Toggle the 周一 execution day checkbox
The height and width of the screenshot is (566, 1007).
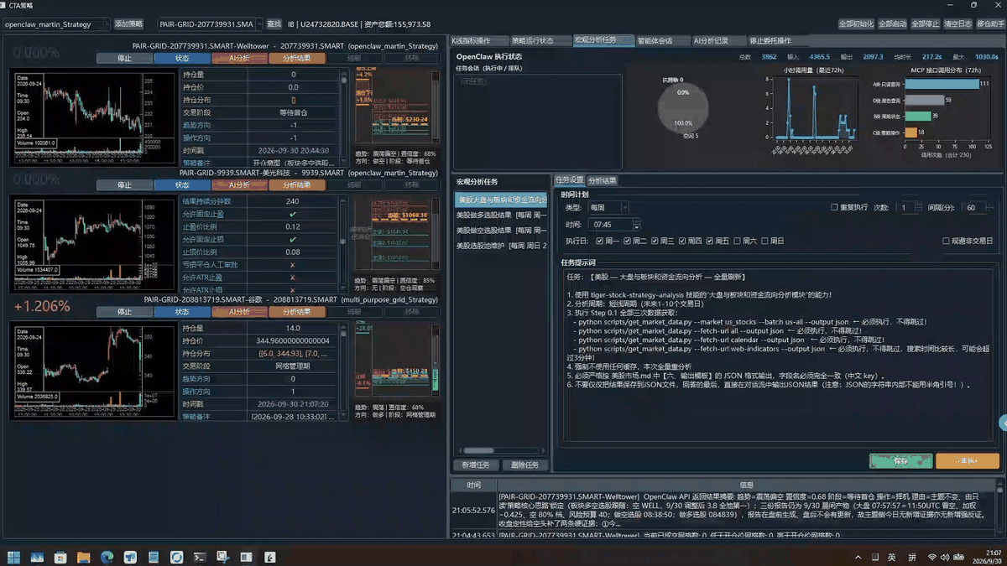point(598,241)
